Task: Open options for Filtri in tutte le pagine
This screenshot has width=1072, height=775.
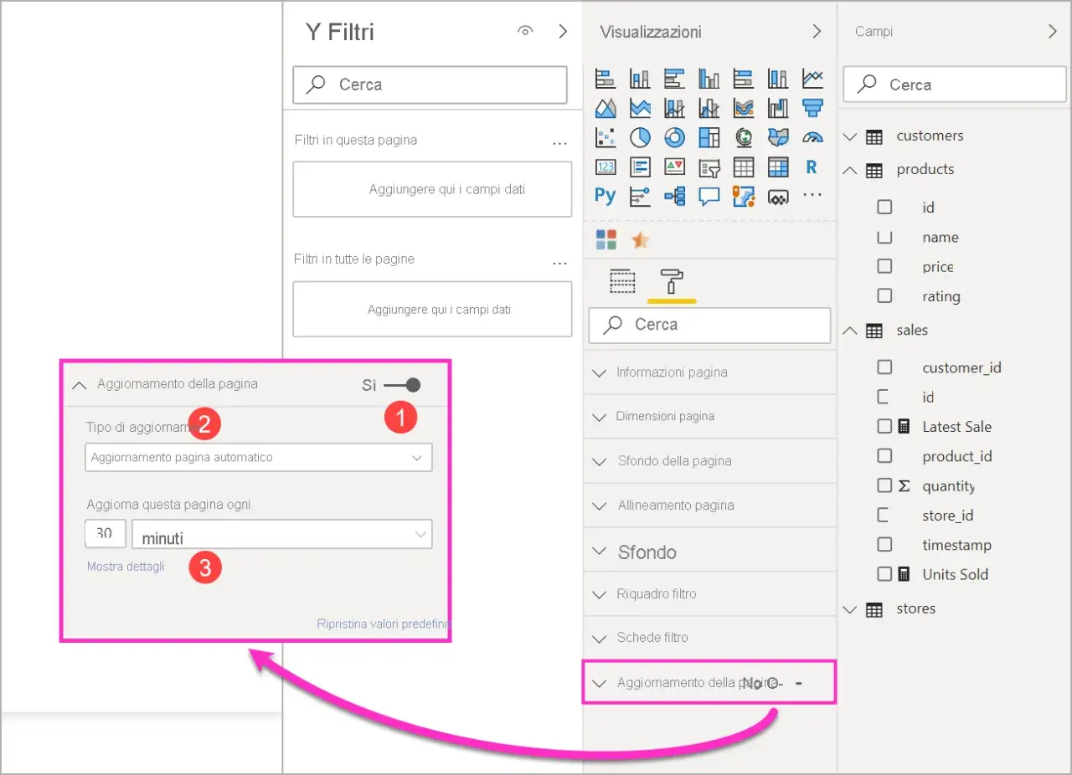Action: (x=560, y=263)
